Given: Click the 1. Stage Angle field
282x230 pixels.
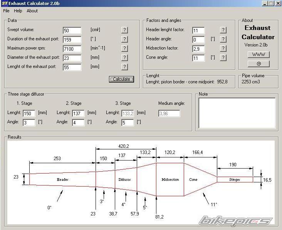Looking at the screenshot, I should (x=29, y=122).
